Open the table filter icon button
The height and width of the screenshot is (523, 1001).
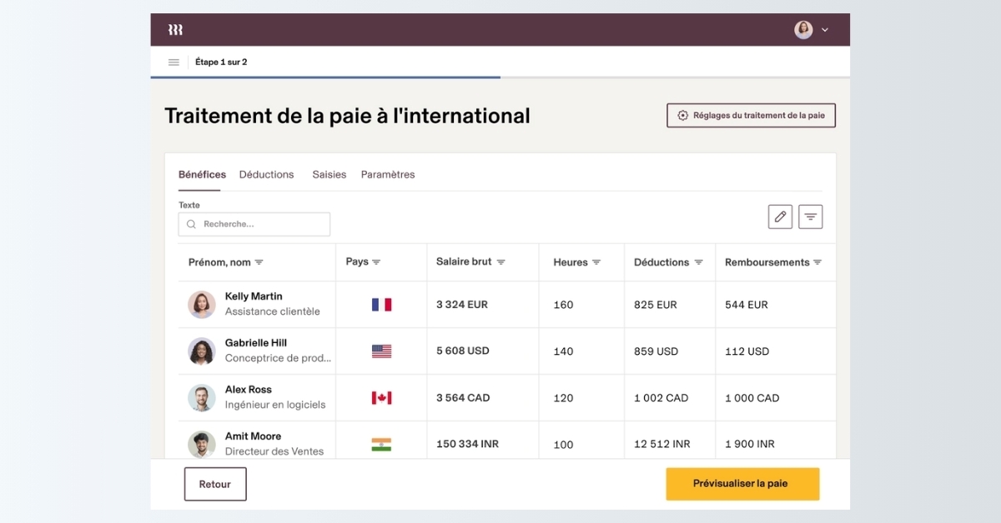click(x=810, y=217)
